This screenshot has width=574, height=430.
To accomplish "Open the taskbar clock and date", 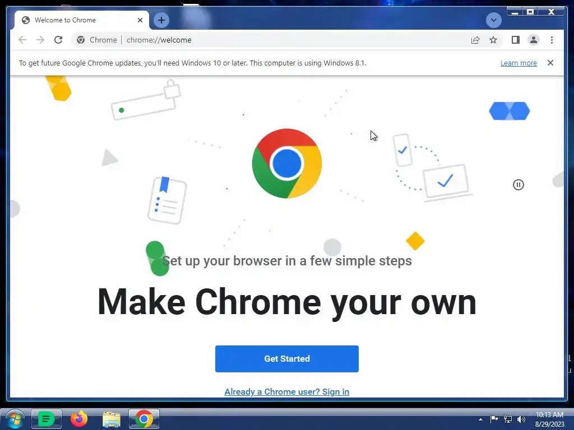I will (549, 419).
